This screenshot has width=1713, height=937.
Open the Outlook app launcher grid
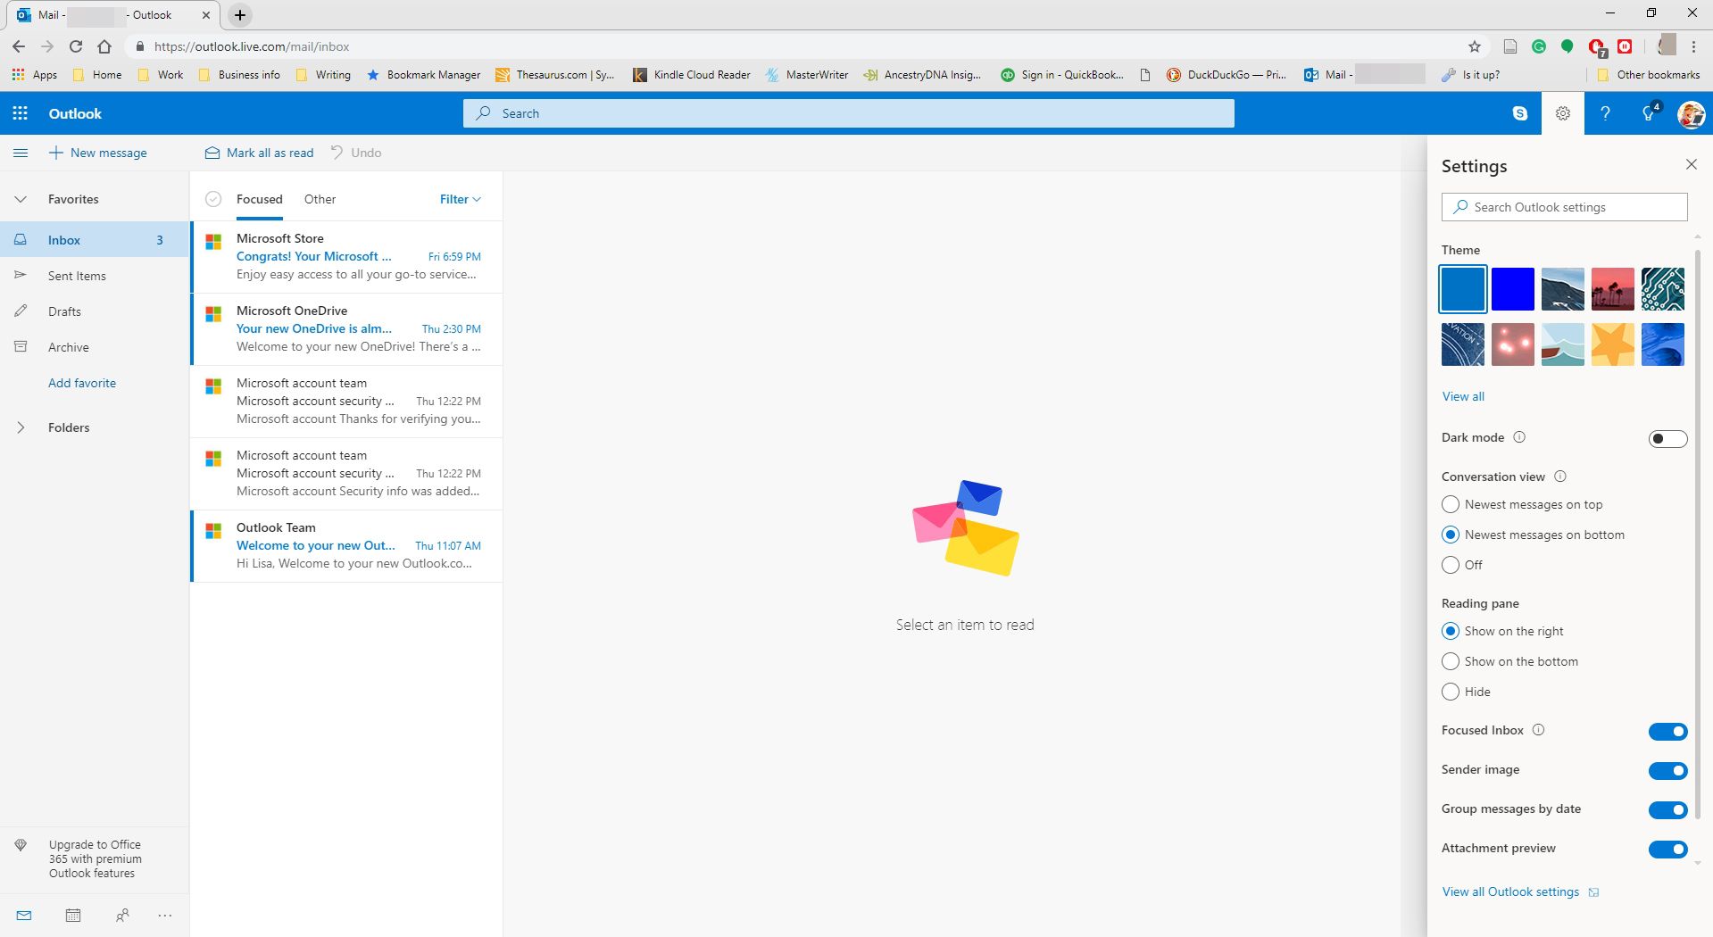point(20,113)
